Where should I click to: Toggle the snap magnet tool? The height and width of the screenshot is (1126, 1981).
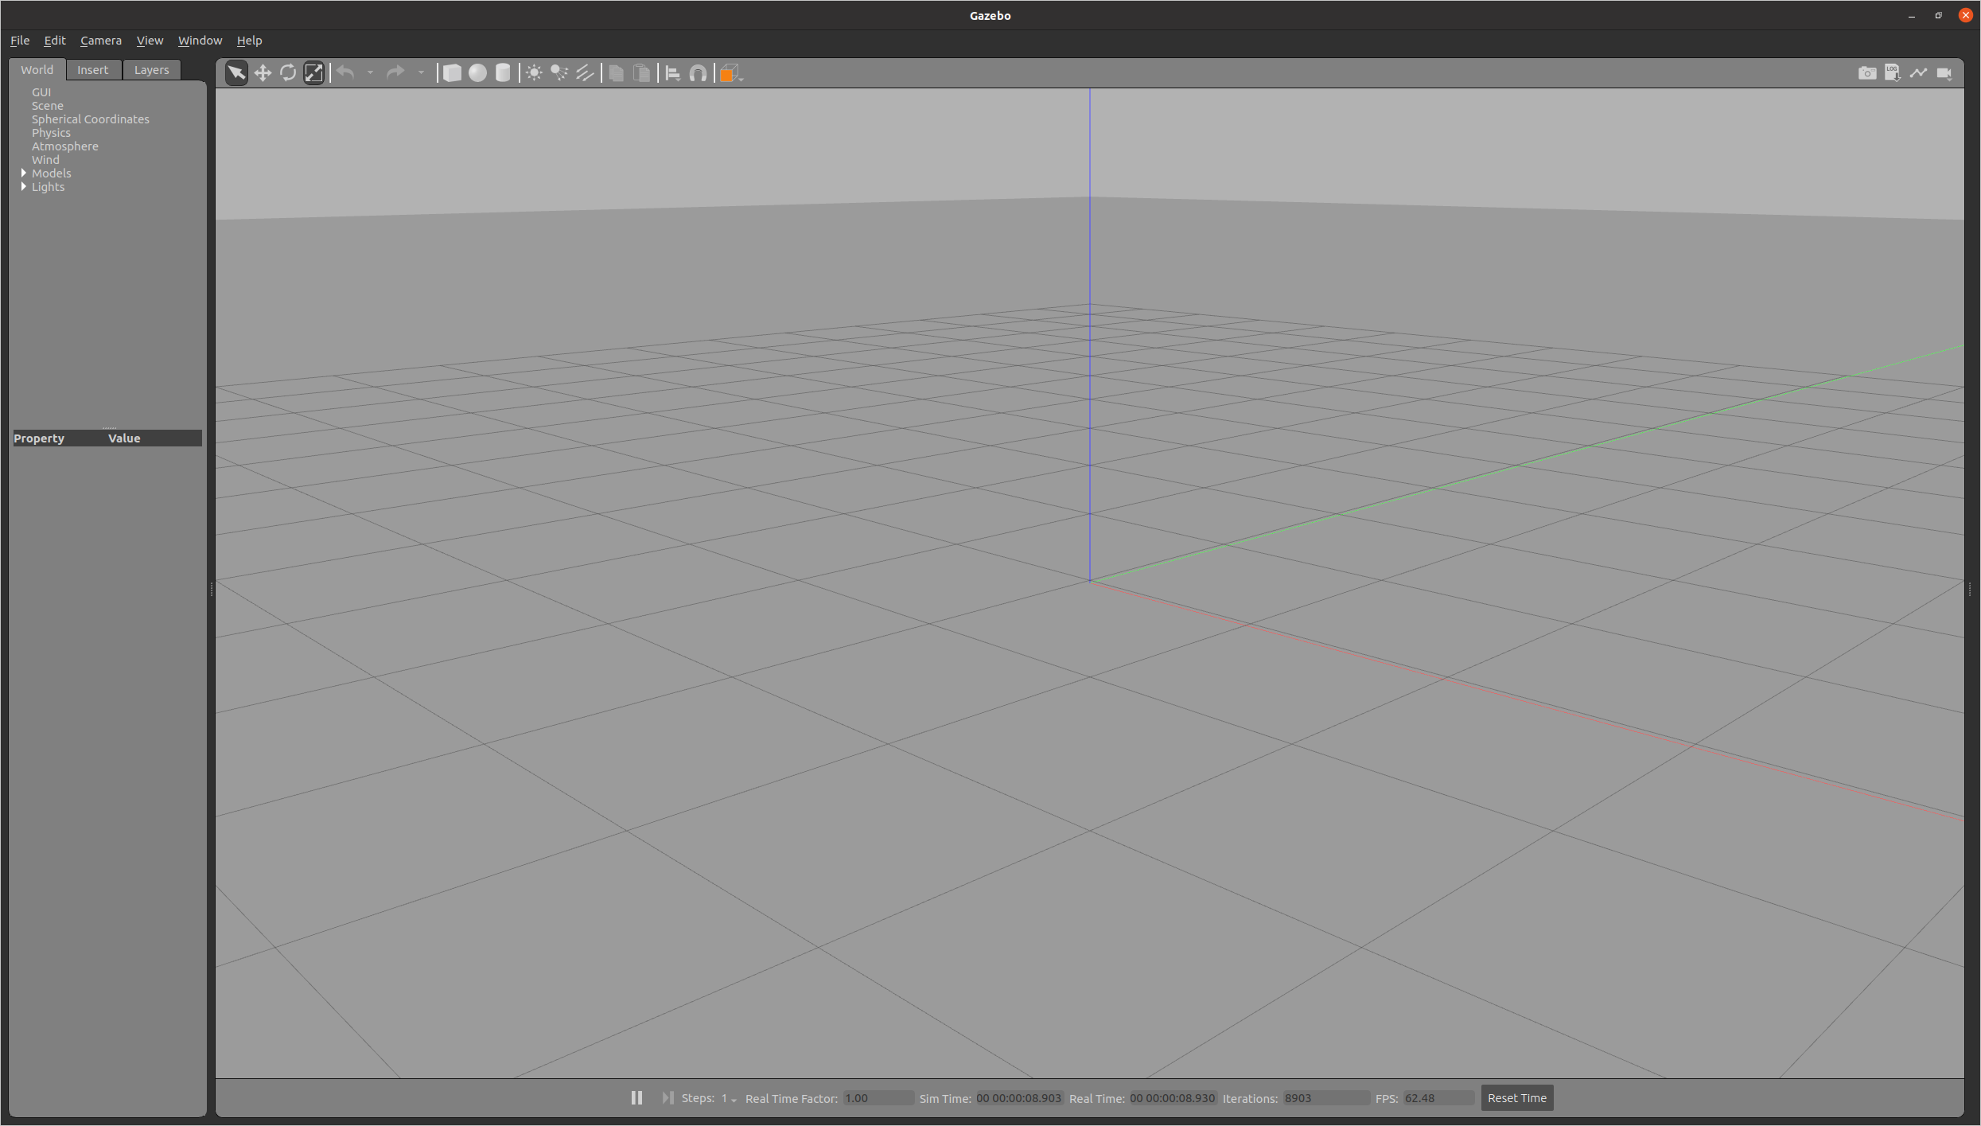click(x=698, y=73)
